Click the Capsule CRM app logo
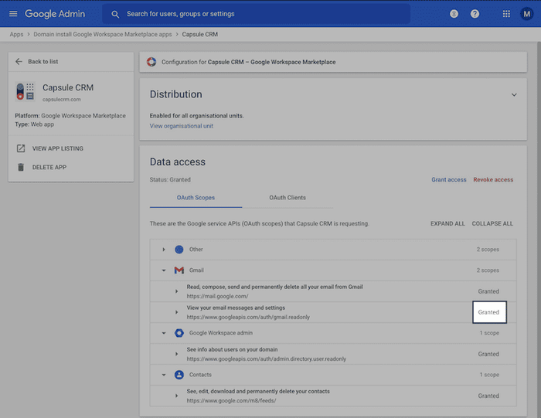 point(26,92)
